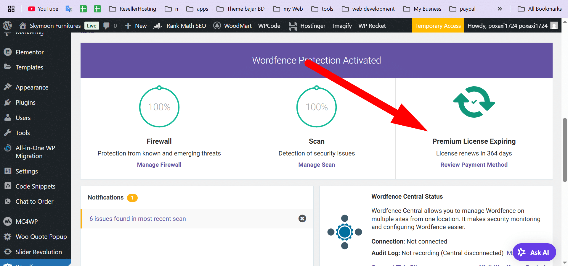Open the web development bookmark folder
568x266 pixels.
click(368, 9)
